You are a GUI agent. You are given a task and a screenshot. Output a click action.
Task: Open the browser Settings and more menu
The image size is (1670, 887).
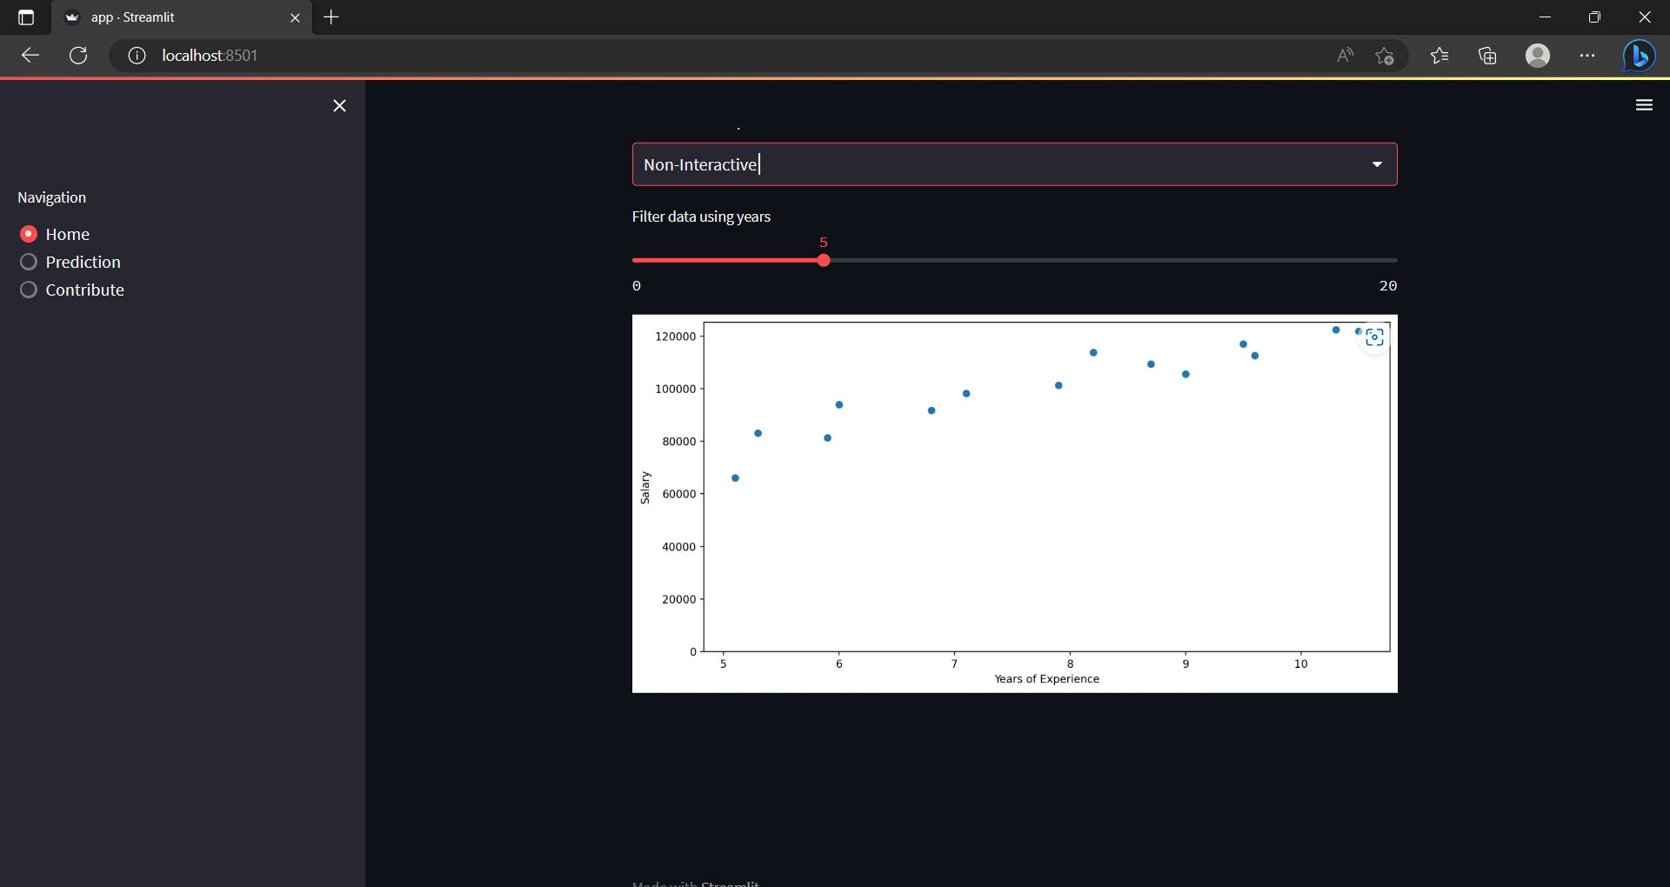[1587, 55]
